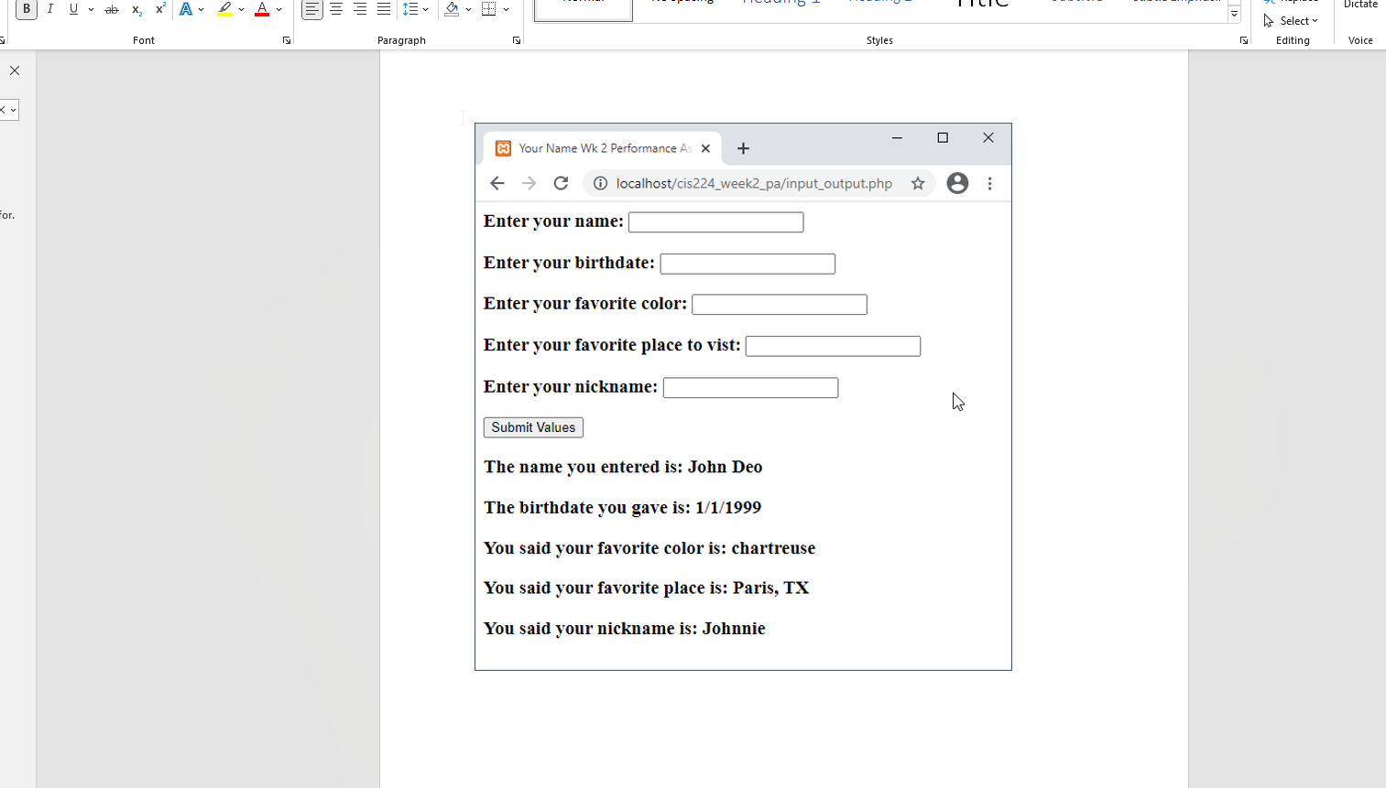Align the paragraph to the left
This screenshot has width=1386, height=788.
coord(312,9)
